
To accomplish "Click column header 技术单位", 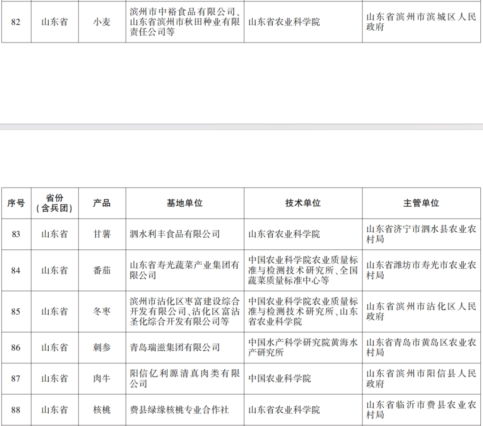I will tap(303, 203).
